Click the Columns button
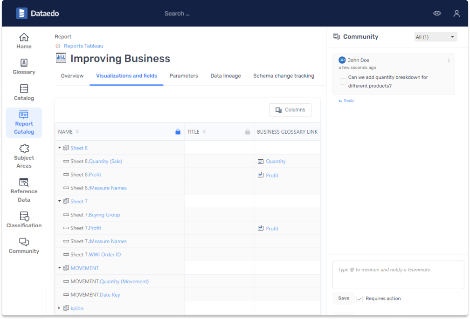Viewport: 470px width, 319px height. [290, 110]
